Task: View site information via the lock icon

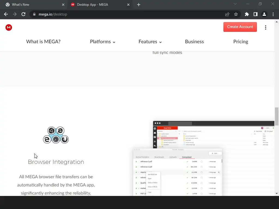Action: 34,14
